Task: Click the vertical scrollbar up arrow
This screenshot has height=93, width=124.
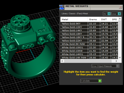Action: pyautogui.click(x=120, y=19)
